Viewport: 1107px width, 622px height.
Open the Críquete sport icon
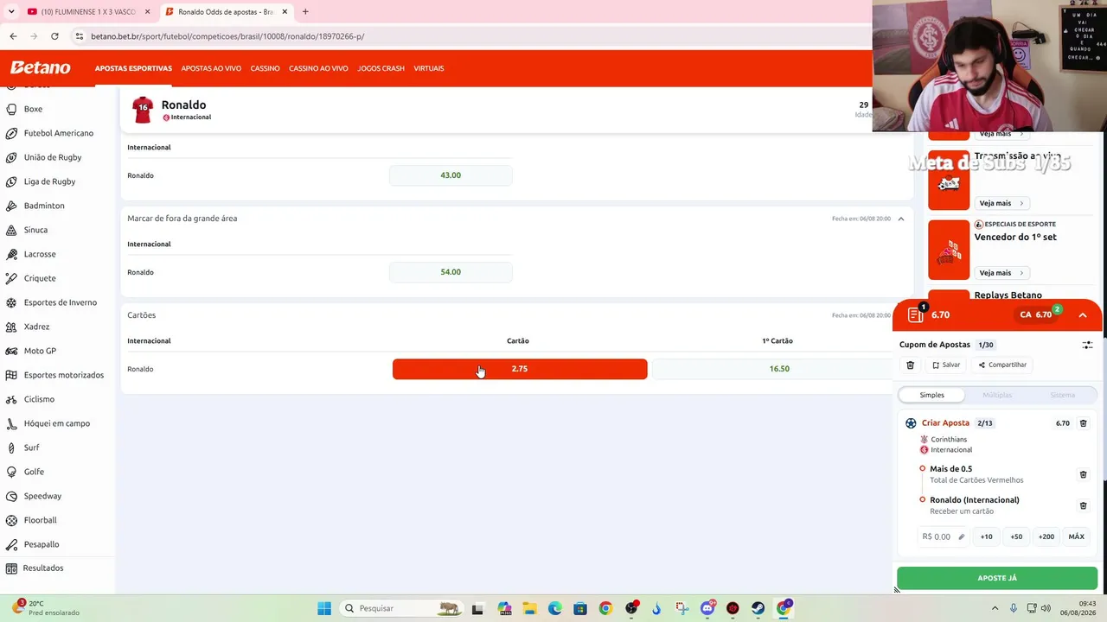[11, 278]
